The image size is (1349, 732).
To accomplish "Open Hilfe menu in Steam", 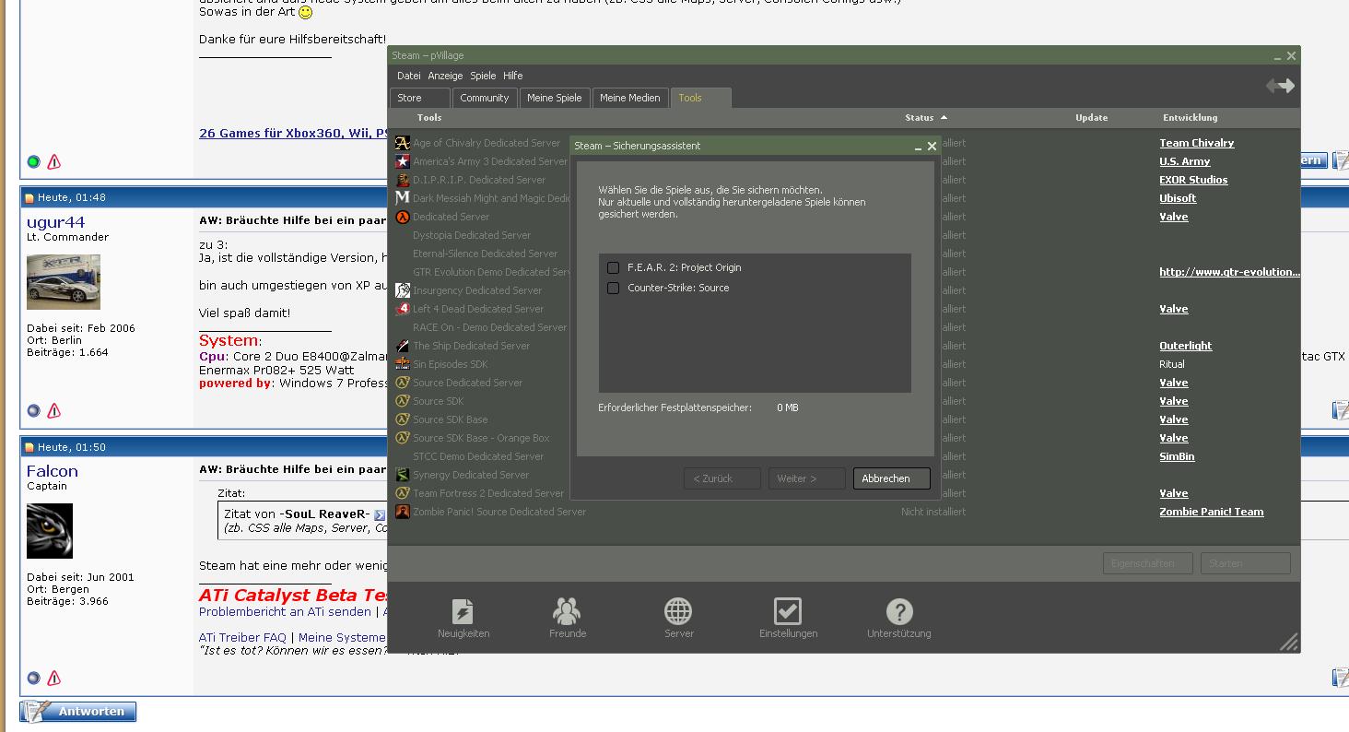I will (x=513, y=76).
